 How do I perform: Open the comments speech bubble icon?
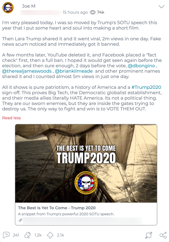[6, 235]
